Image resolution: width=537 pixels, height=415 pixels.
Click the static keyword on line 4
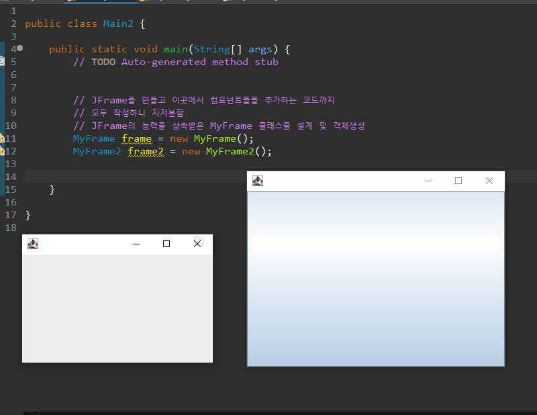pos(109,49)
